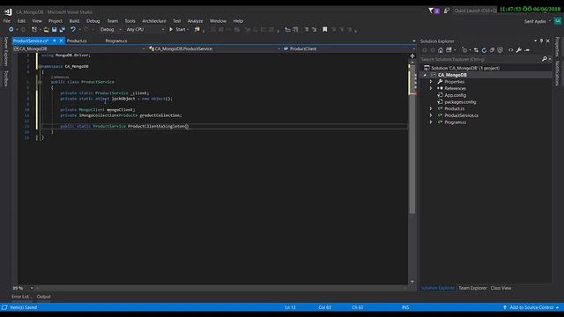
Task: Click the Refresh icon in Solution Explorer
Action: point(484,50)
